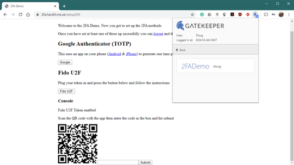Click the 'Google Authenticator (TOTP)' heading
Image resolution: width=294 pixels, height=165 pixels.
[95, 44]
